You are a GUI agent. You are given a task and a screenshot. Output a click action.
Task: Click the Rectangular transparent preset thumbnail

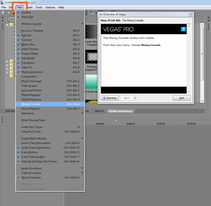[x=91, y=57]
